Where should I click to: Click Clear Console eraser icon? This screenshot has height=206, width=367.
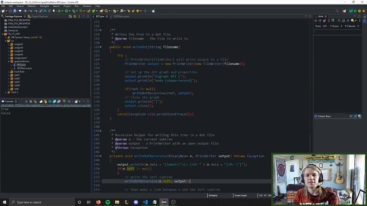[41, 101]
